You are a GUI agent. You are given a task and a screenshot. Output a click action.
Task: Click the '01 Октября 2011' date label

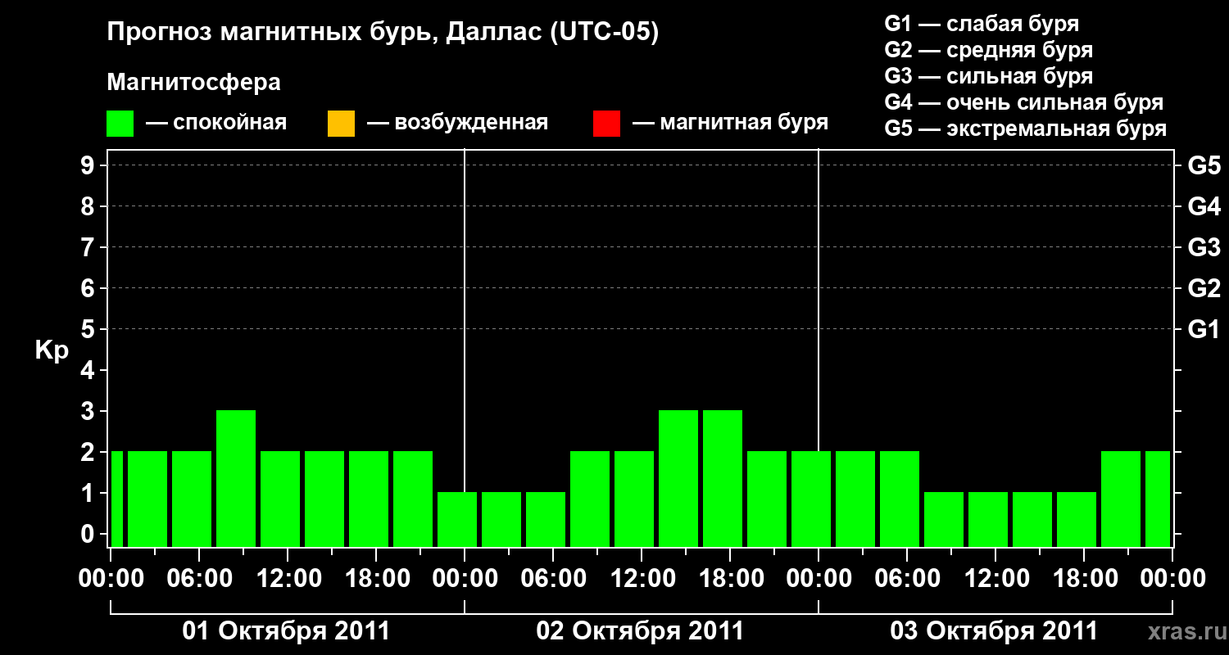point(286,631)
